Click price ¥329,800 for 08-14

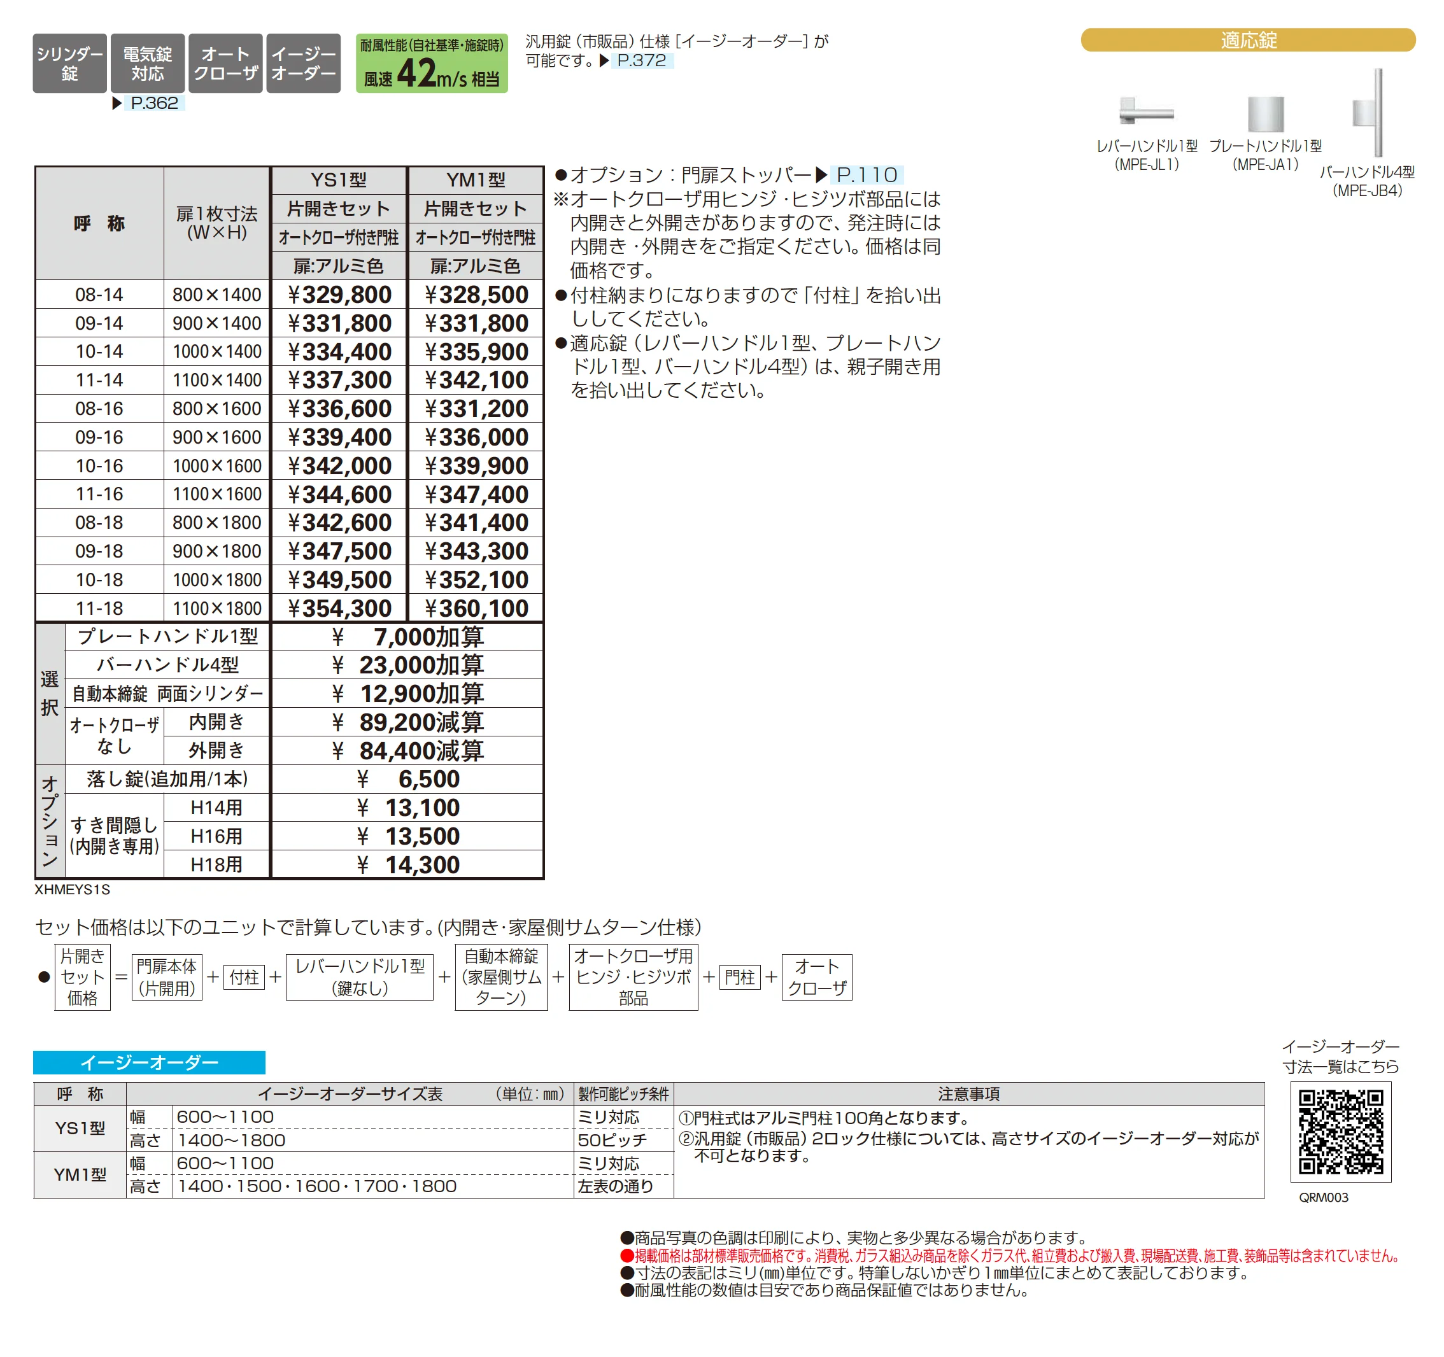[x=339, y=295]
